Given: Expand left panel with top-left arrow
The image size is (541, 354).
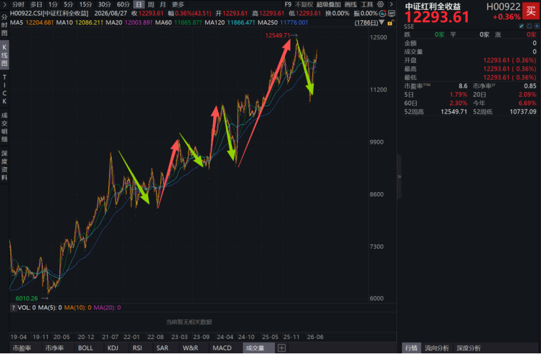Looking at the screenshot, I should (5, 5).
